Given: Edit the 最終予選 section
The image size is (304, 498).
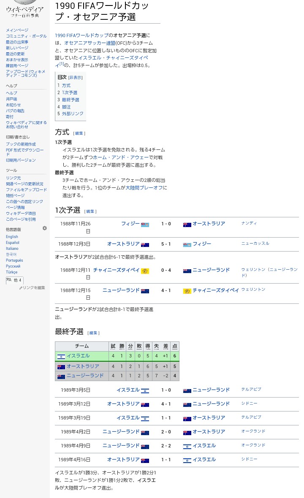Looking at the screenshot, I should click(x=93, y=333).
